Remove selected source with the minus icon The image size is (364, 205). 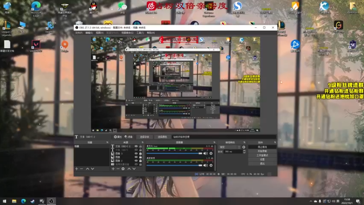118,169
